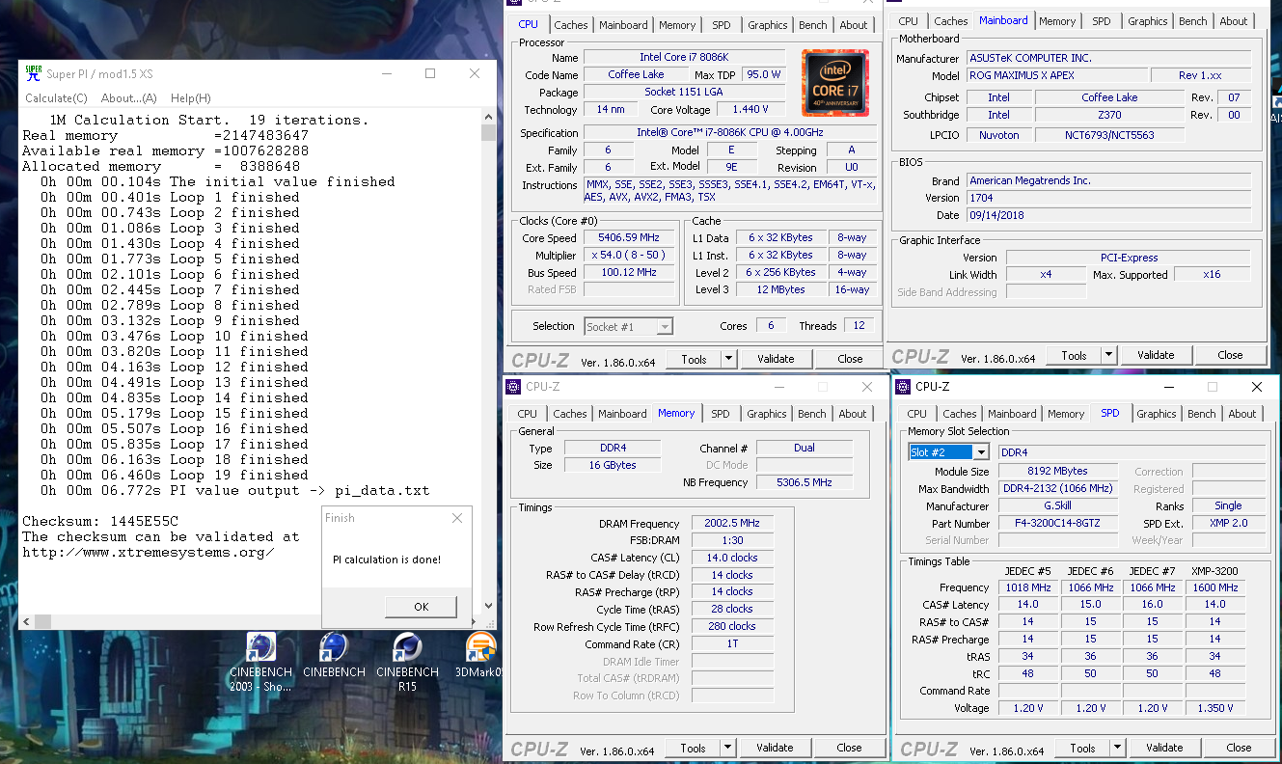Click the Intel Core i7 logo

pos(834,83)
